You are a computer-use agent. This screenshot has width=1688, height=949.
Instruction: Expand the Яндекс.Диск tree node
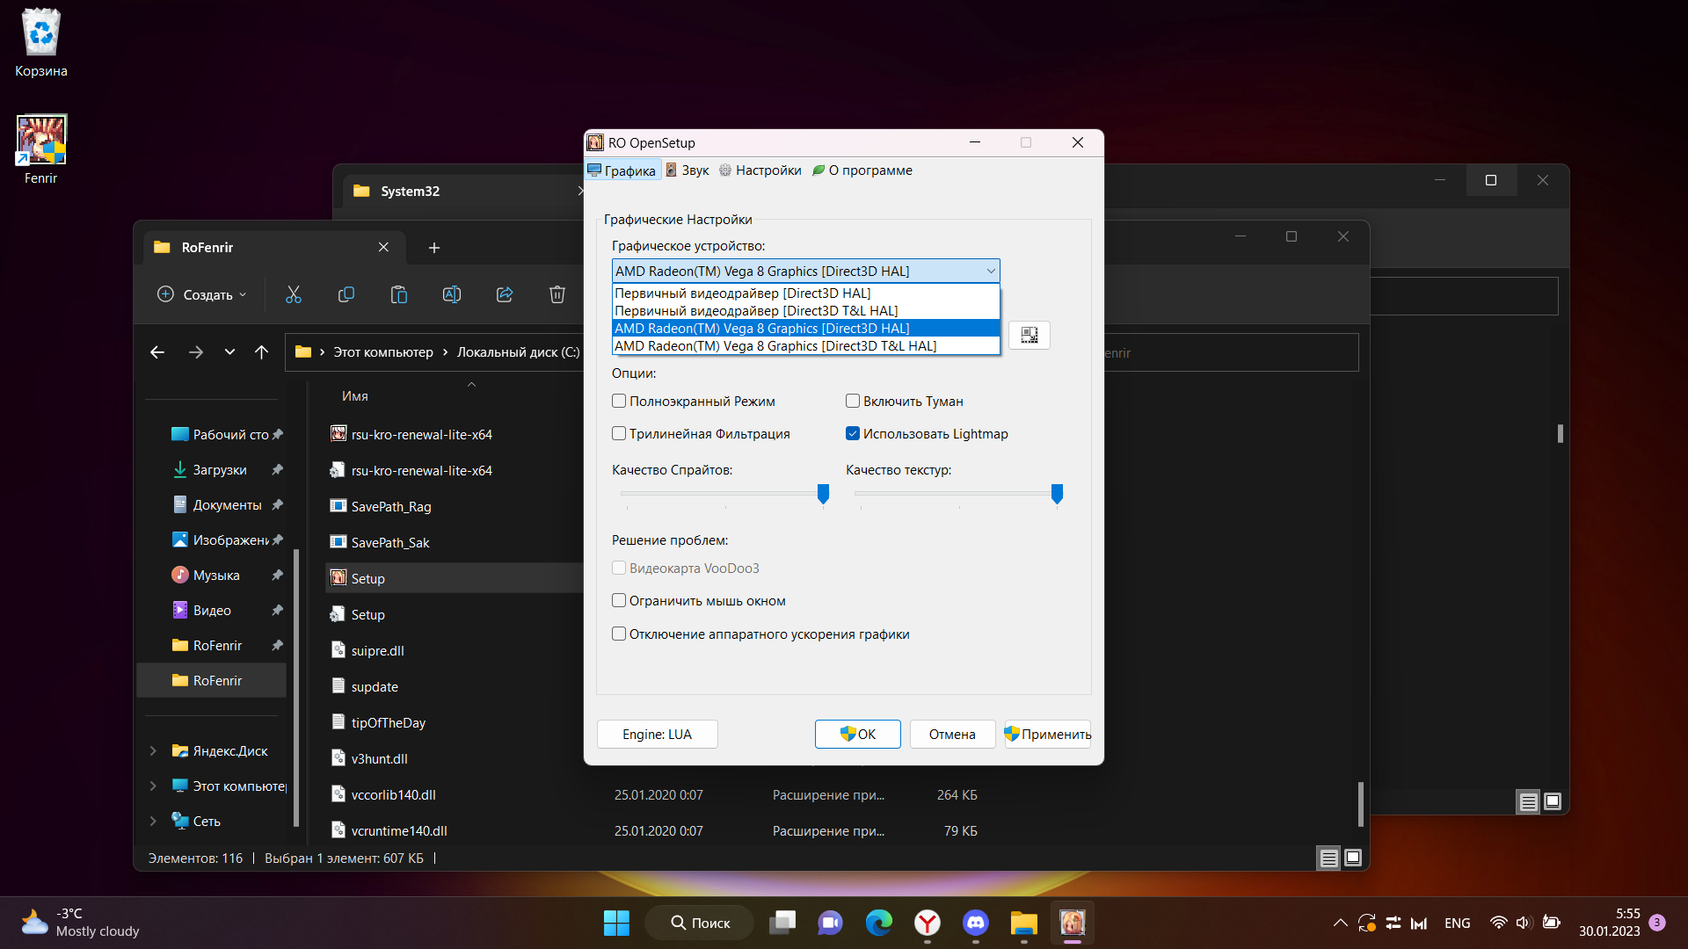[153, 751]
